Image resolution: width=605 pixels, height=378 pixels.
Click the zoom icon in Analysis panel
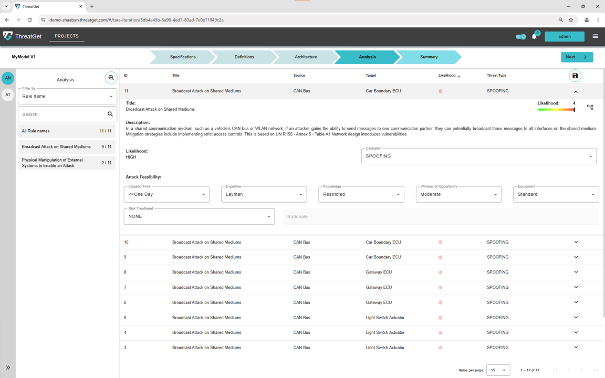point(111,78)
